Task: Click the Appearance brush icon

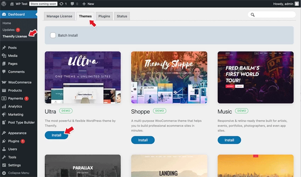Action: [4, 133]
